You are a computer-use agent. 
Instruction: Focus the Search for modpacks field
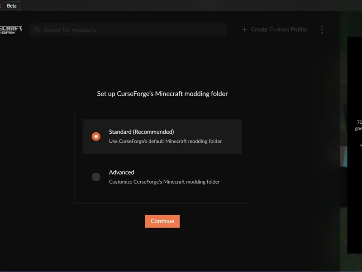tap(128, 29)
